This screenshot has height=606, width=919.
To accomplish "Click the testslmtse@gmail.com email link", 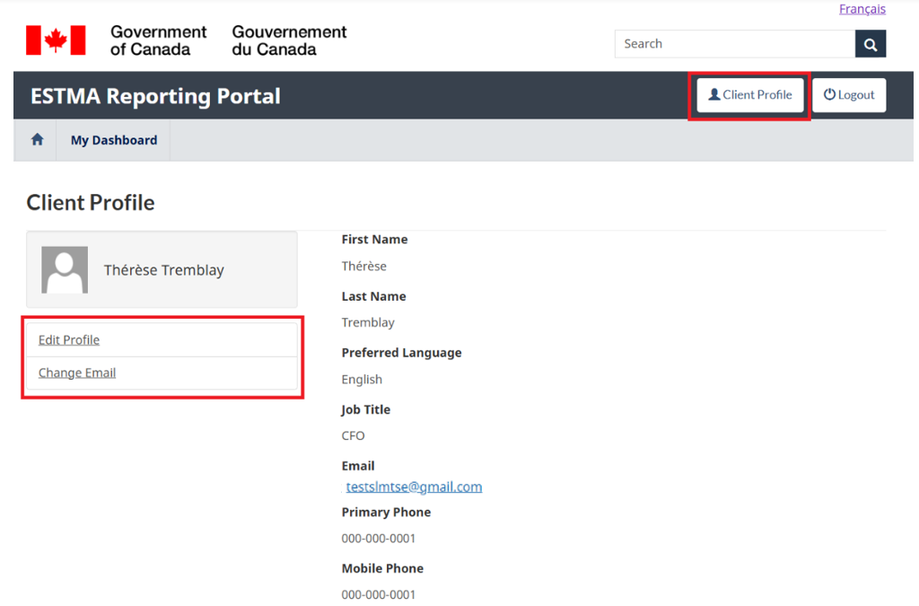I will coord(414,486).
